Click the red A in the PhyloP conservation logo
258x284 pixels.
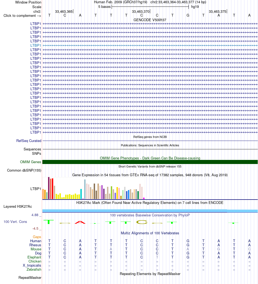pyautogui.click(x=80, y=222)
